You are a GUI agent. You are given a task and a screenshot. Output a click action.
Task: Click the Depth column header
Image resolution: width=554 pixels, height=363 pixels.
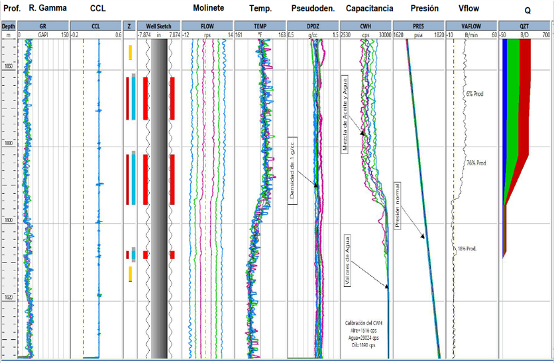[x=9, y=26]
